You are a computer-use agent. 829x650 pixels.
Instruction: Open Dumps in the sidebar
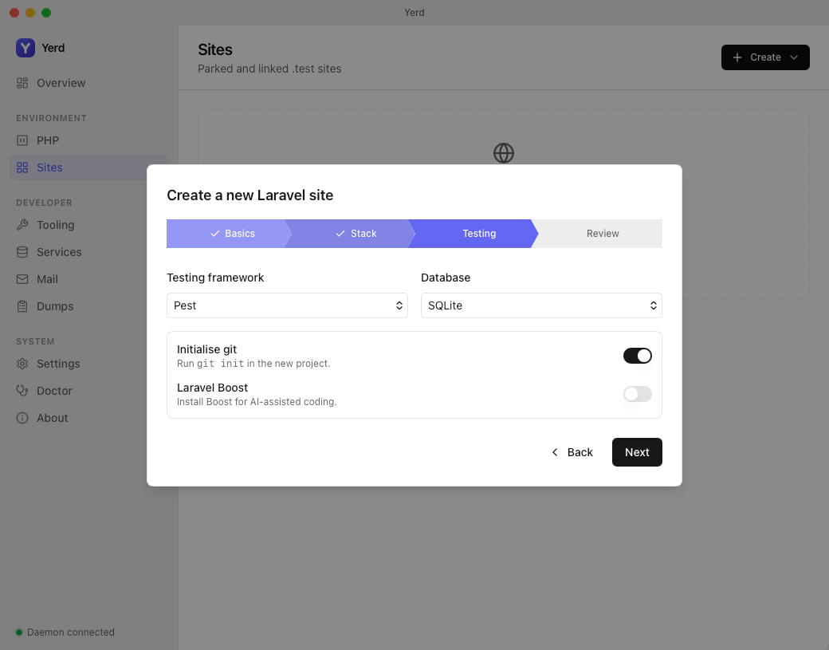[88, 306]
